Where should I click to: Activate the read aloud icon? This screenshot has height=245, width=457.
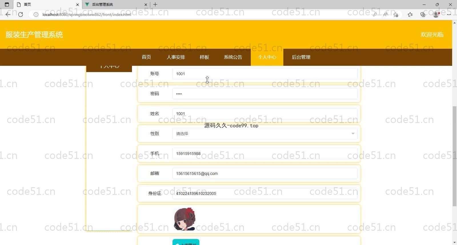[385, 15]
